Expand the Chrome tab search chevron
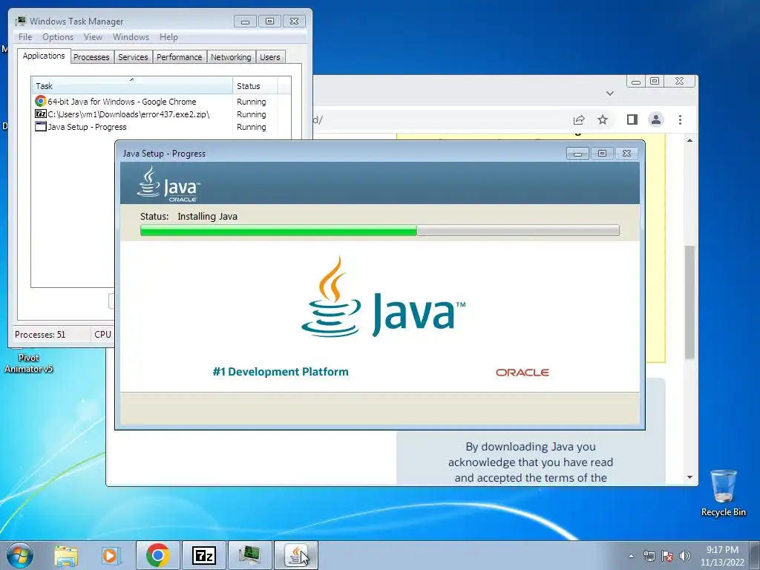This screenshot has width=760, height=570. pos(610,93)
